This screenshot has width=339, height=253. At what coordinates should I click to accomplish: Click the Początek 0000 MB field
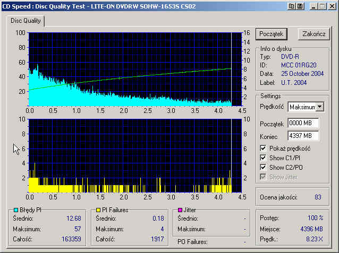pyautogui.click(x=303, y=123)
